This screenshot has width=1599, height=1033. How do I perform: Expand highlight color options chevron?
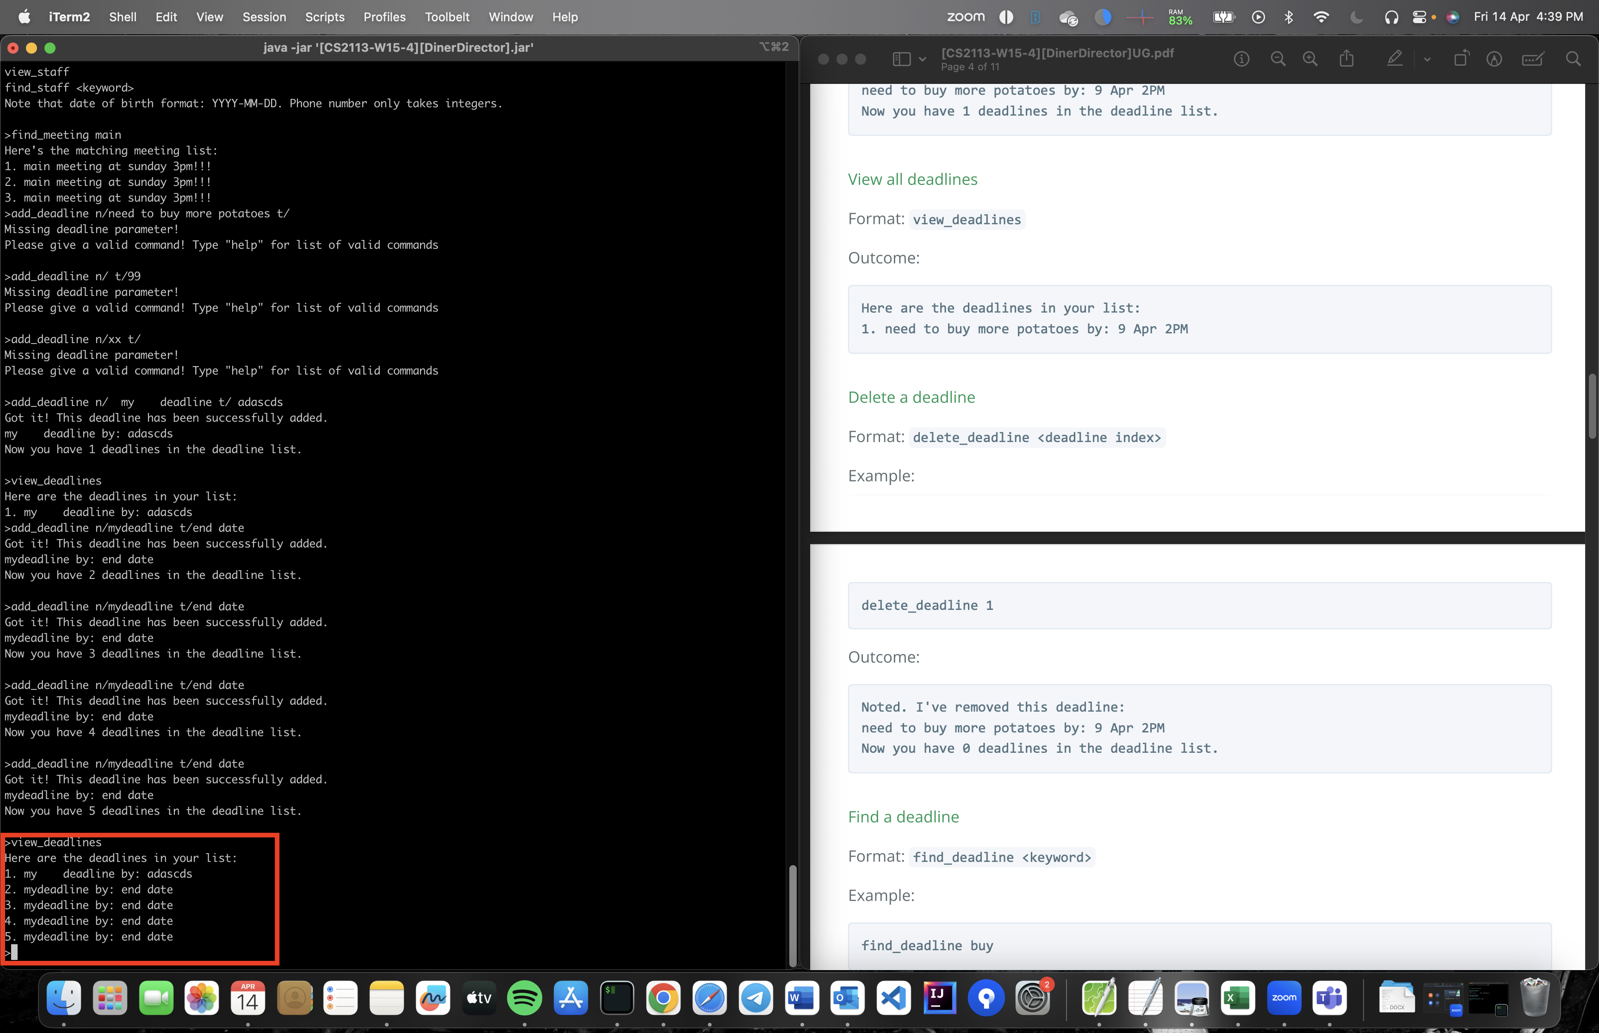pyautogui.click(x=1426, y=59)
